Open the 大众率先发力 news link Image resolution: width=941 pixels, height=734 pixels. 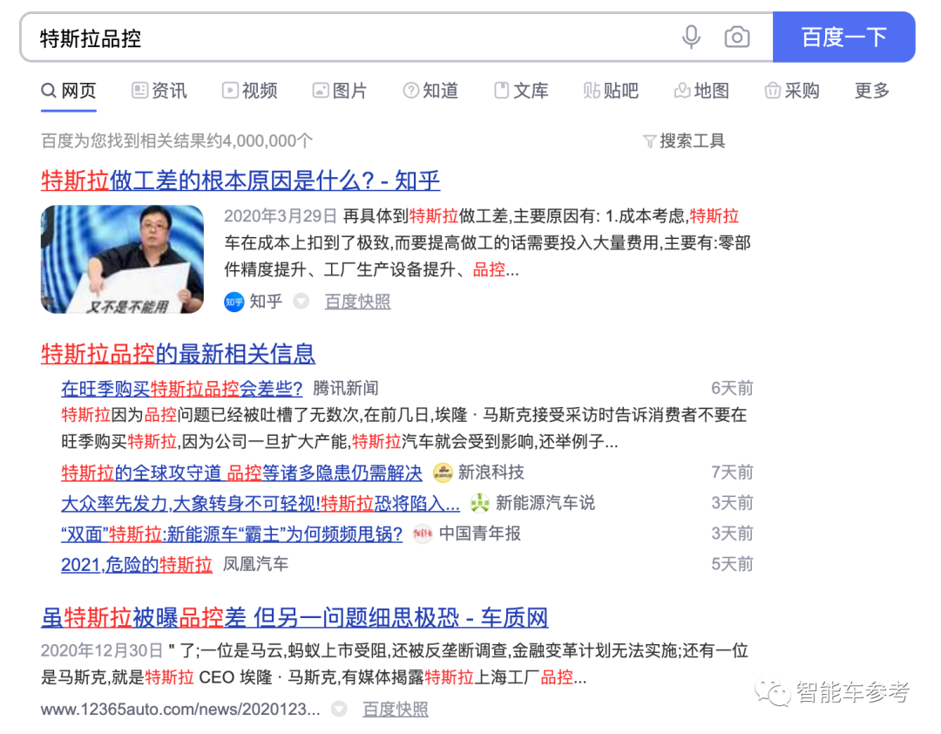261,503
